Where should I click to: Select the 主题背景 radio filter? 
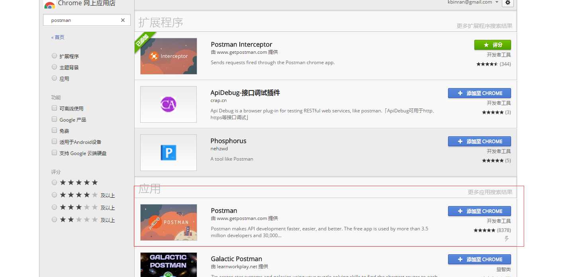(55, 67)
